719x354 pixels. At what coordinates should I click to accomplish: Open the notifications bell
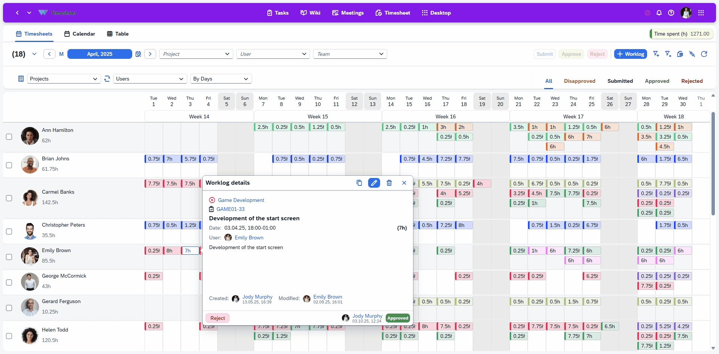[x=659, y=13]
